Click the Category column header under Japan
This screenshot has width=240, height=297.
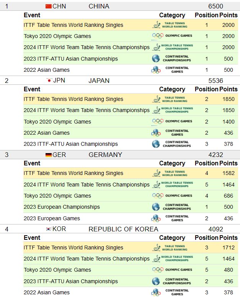click(x=172, y=89)
